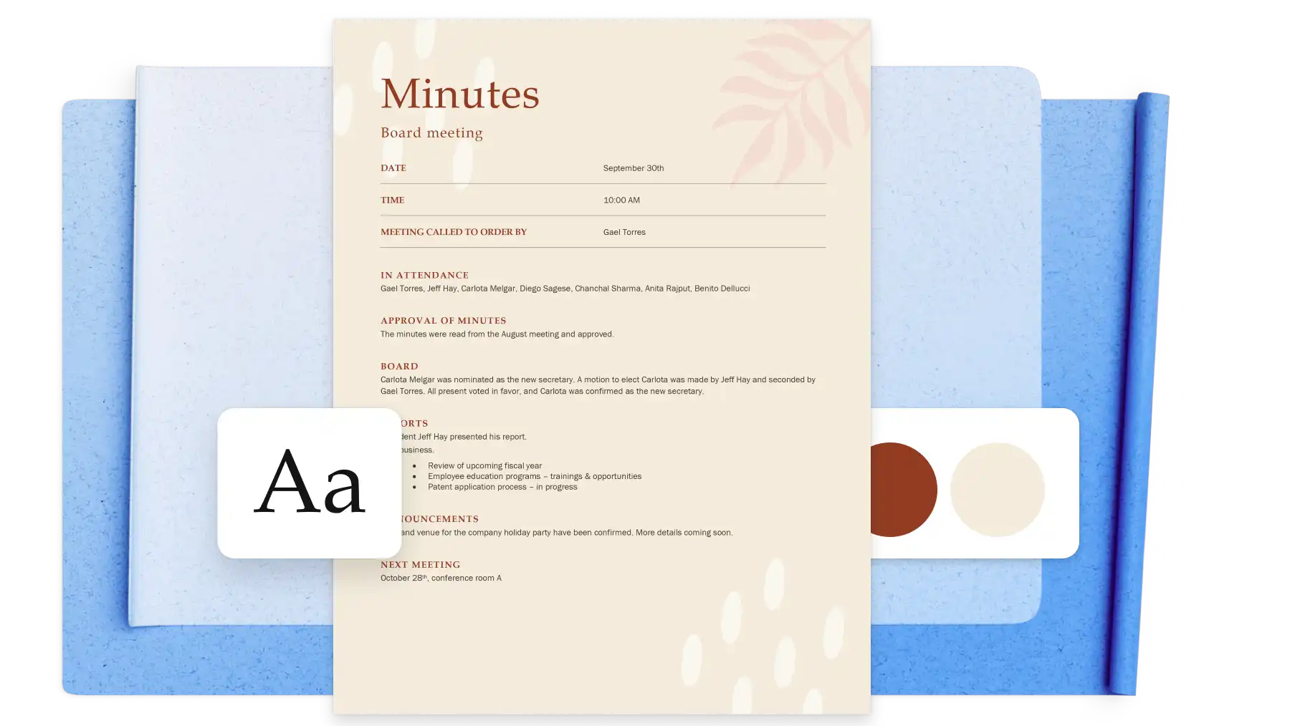Click the 'IN ATTENDANCE' heading
This screenshot has height=726, width=1290.
point(424,275)
